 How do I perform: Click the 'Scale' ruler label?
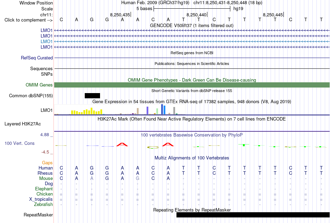47,9
